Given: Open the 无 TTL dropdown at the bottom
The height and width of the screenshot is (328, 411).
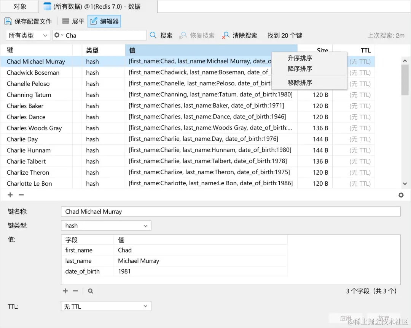Looking at the screenshot, I should tap(106, 306).
